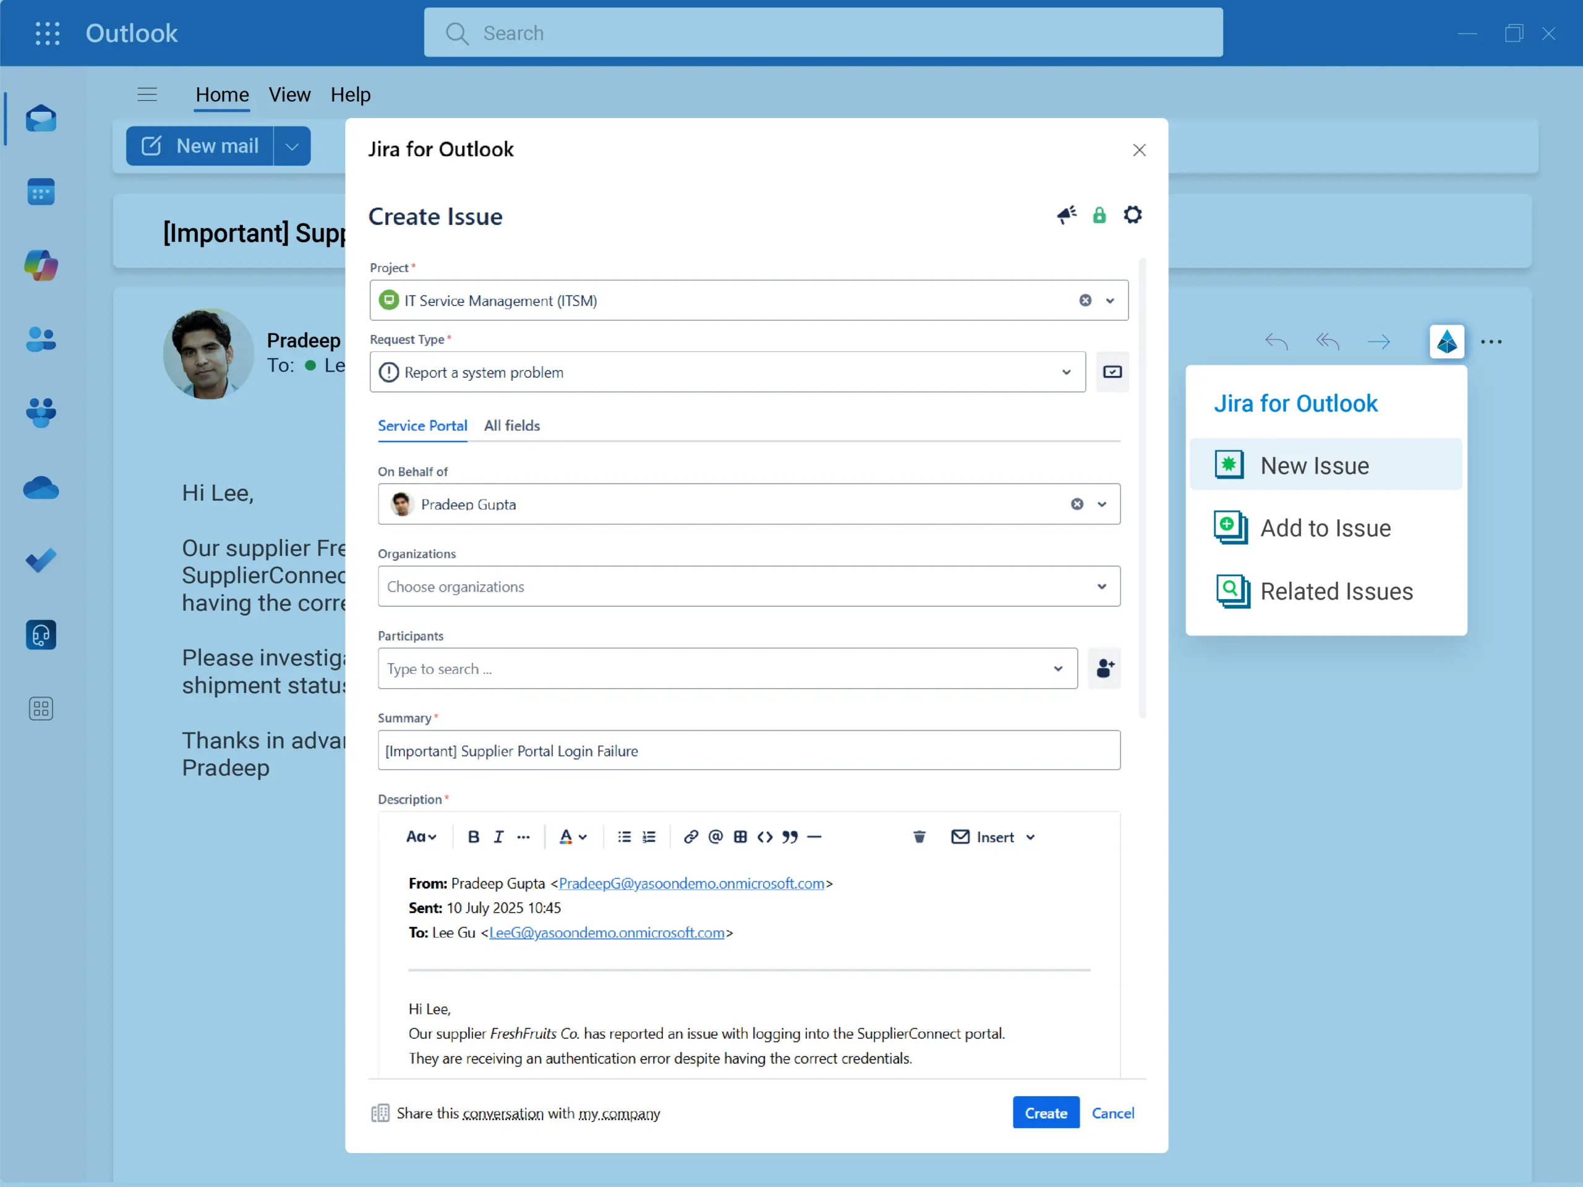Reply all to the email
The height and width of the screenshot is (1187, 1583).
click(x=1328, y=341)
